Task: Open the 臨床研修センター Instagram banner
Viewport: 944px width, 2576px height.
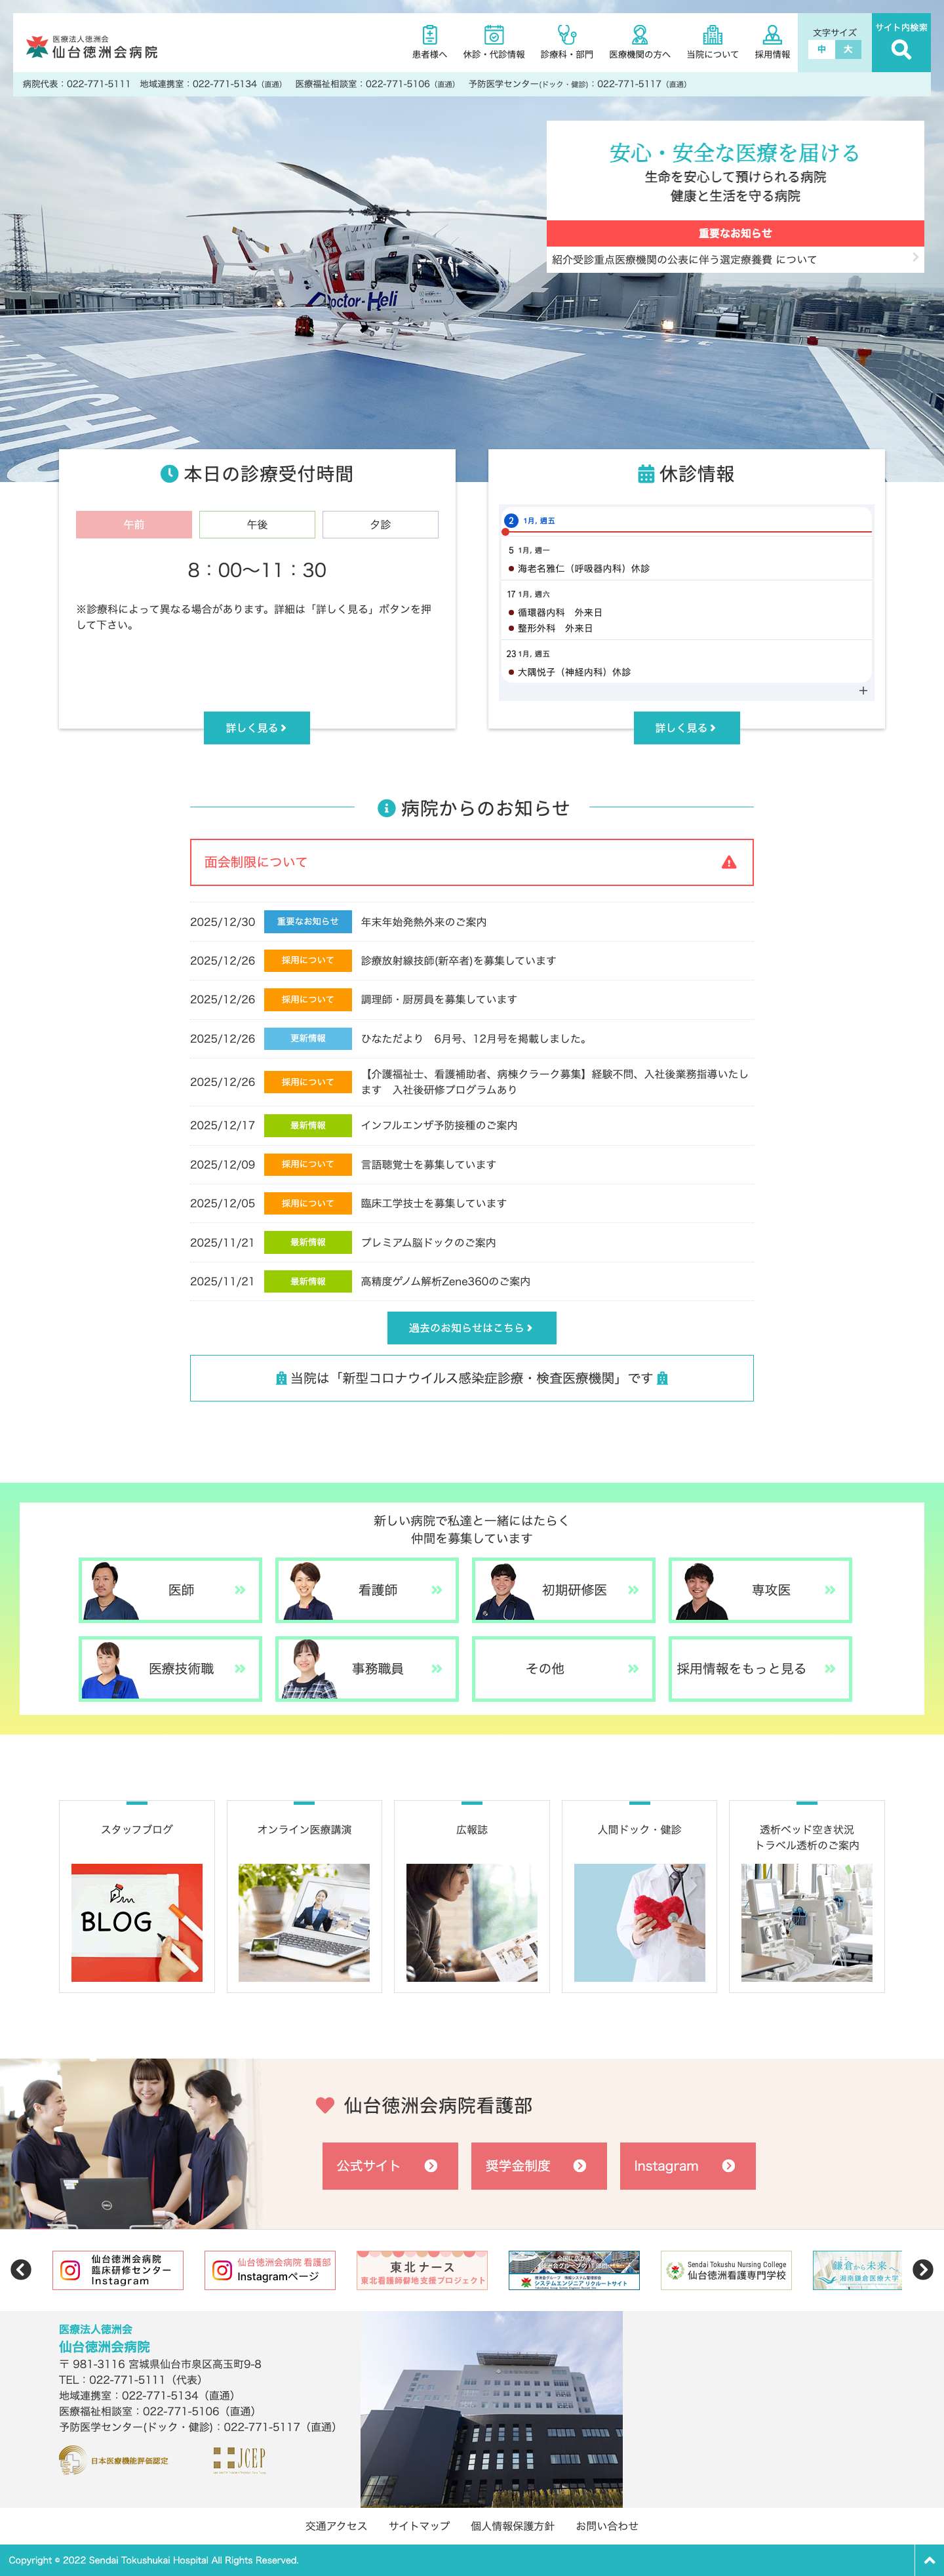Action: point(119,2270)
